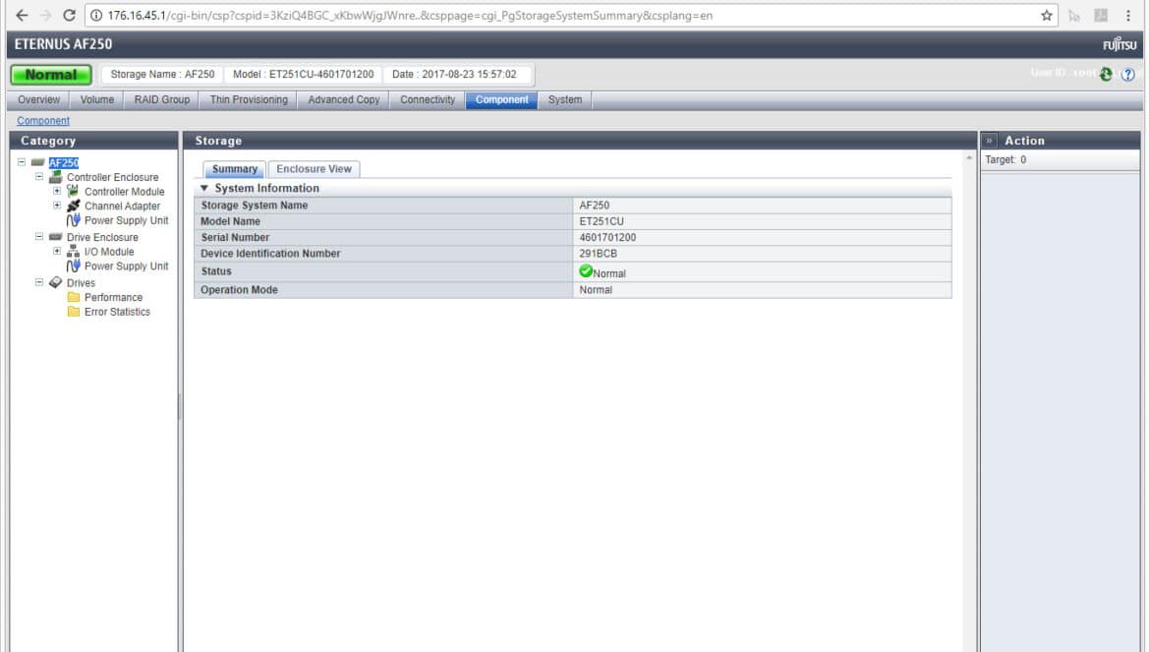The width and height of the screenshot is (1150, 652).
Task: Click the Fujitsu logo in the header
Action: tap(1120, 44)
